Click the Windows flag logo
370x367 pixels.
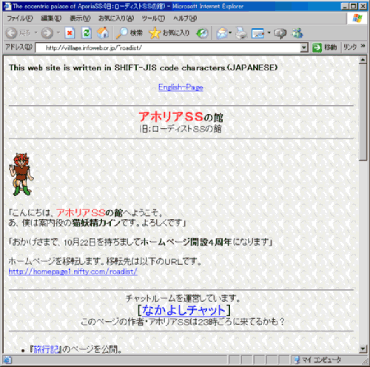click(x=357, y=18)
